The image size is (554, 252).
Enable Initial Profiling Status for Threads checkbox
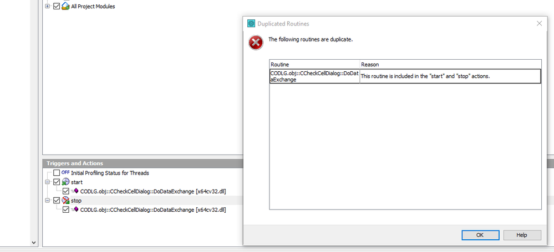point(57,173)
